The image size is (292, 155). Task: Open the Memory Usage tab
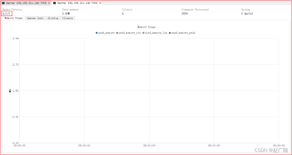click(14, 18)
